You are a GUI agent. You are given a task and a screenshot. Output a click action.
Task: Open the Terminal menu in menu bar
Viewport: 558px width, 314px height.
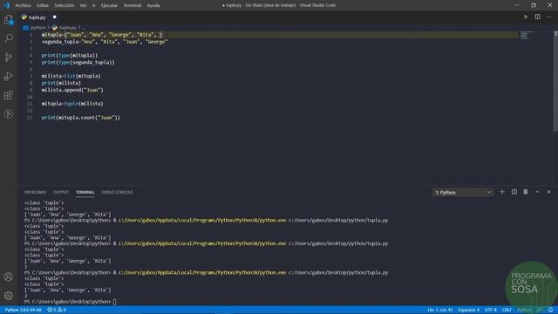pyautogui.click(x=133, y=5)
